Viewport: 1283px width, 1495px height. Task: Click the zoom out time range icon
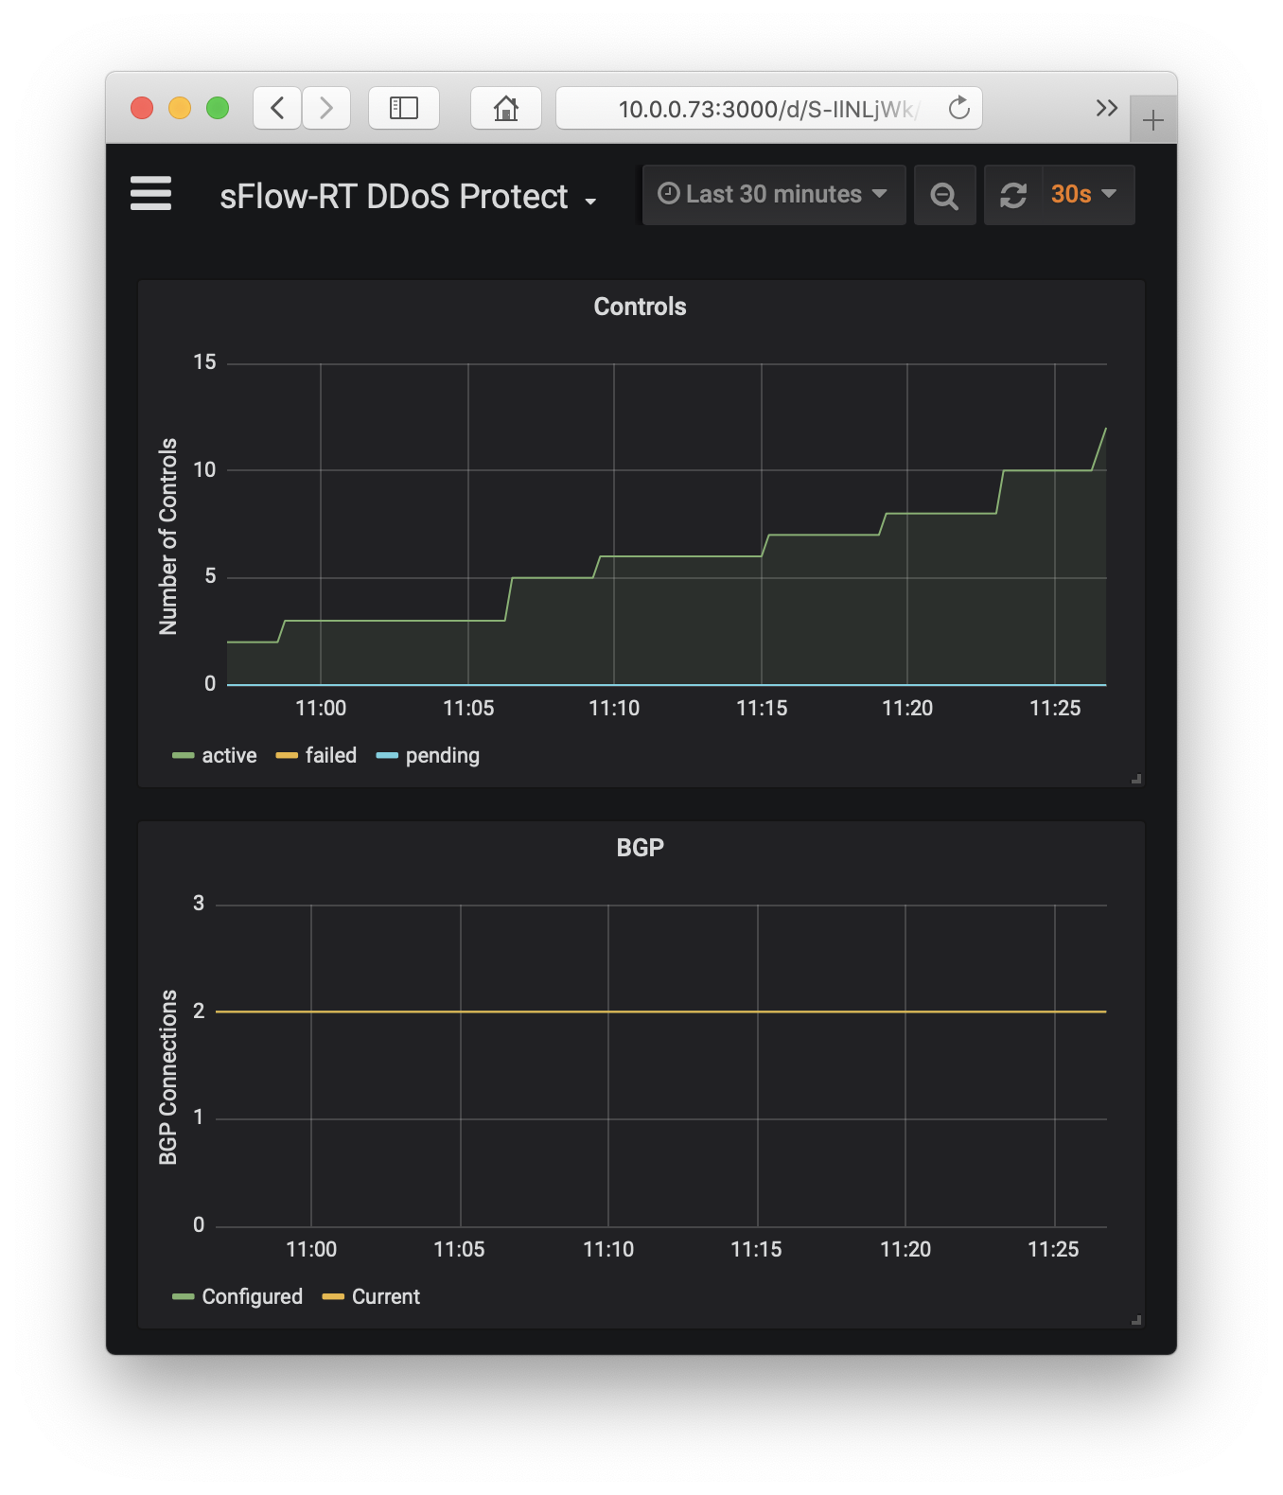pyautogui.click(x=944, y=195)
